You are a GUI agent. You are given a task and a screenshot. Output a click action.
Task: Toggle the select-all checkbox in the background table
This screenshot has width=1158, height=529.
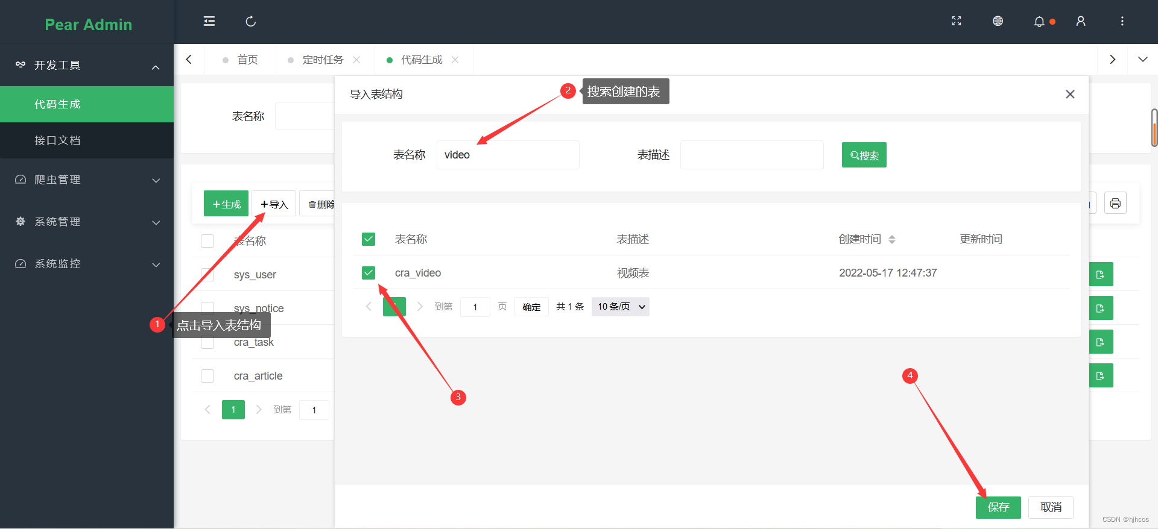point(207,241)
